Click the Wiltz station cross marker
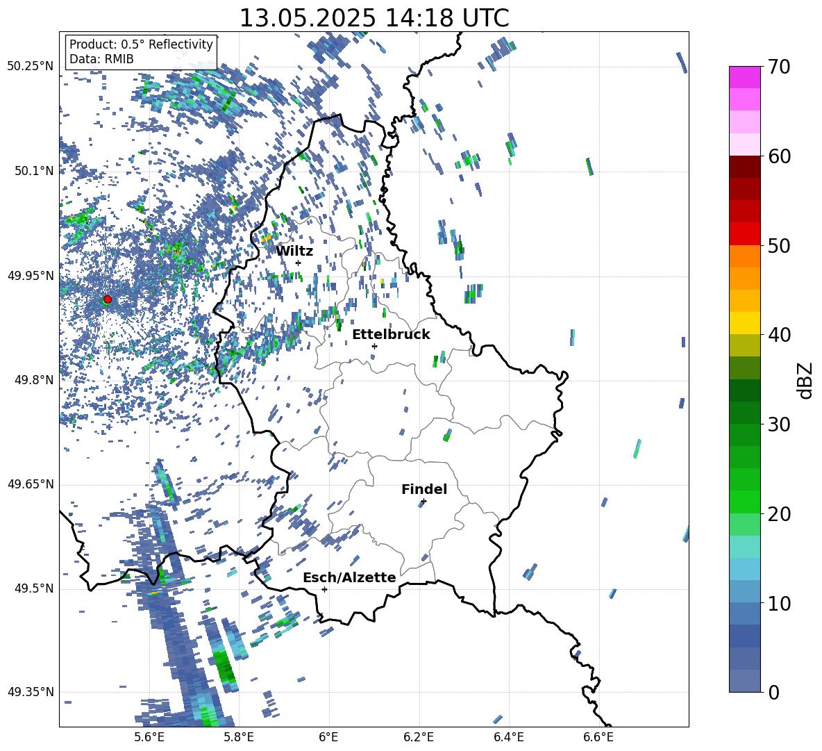Screen dimensions: 822x751 pos(299,263)
